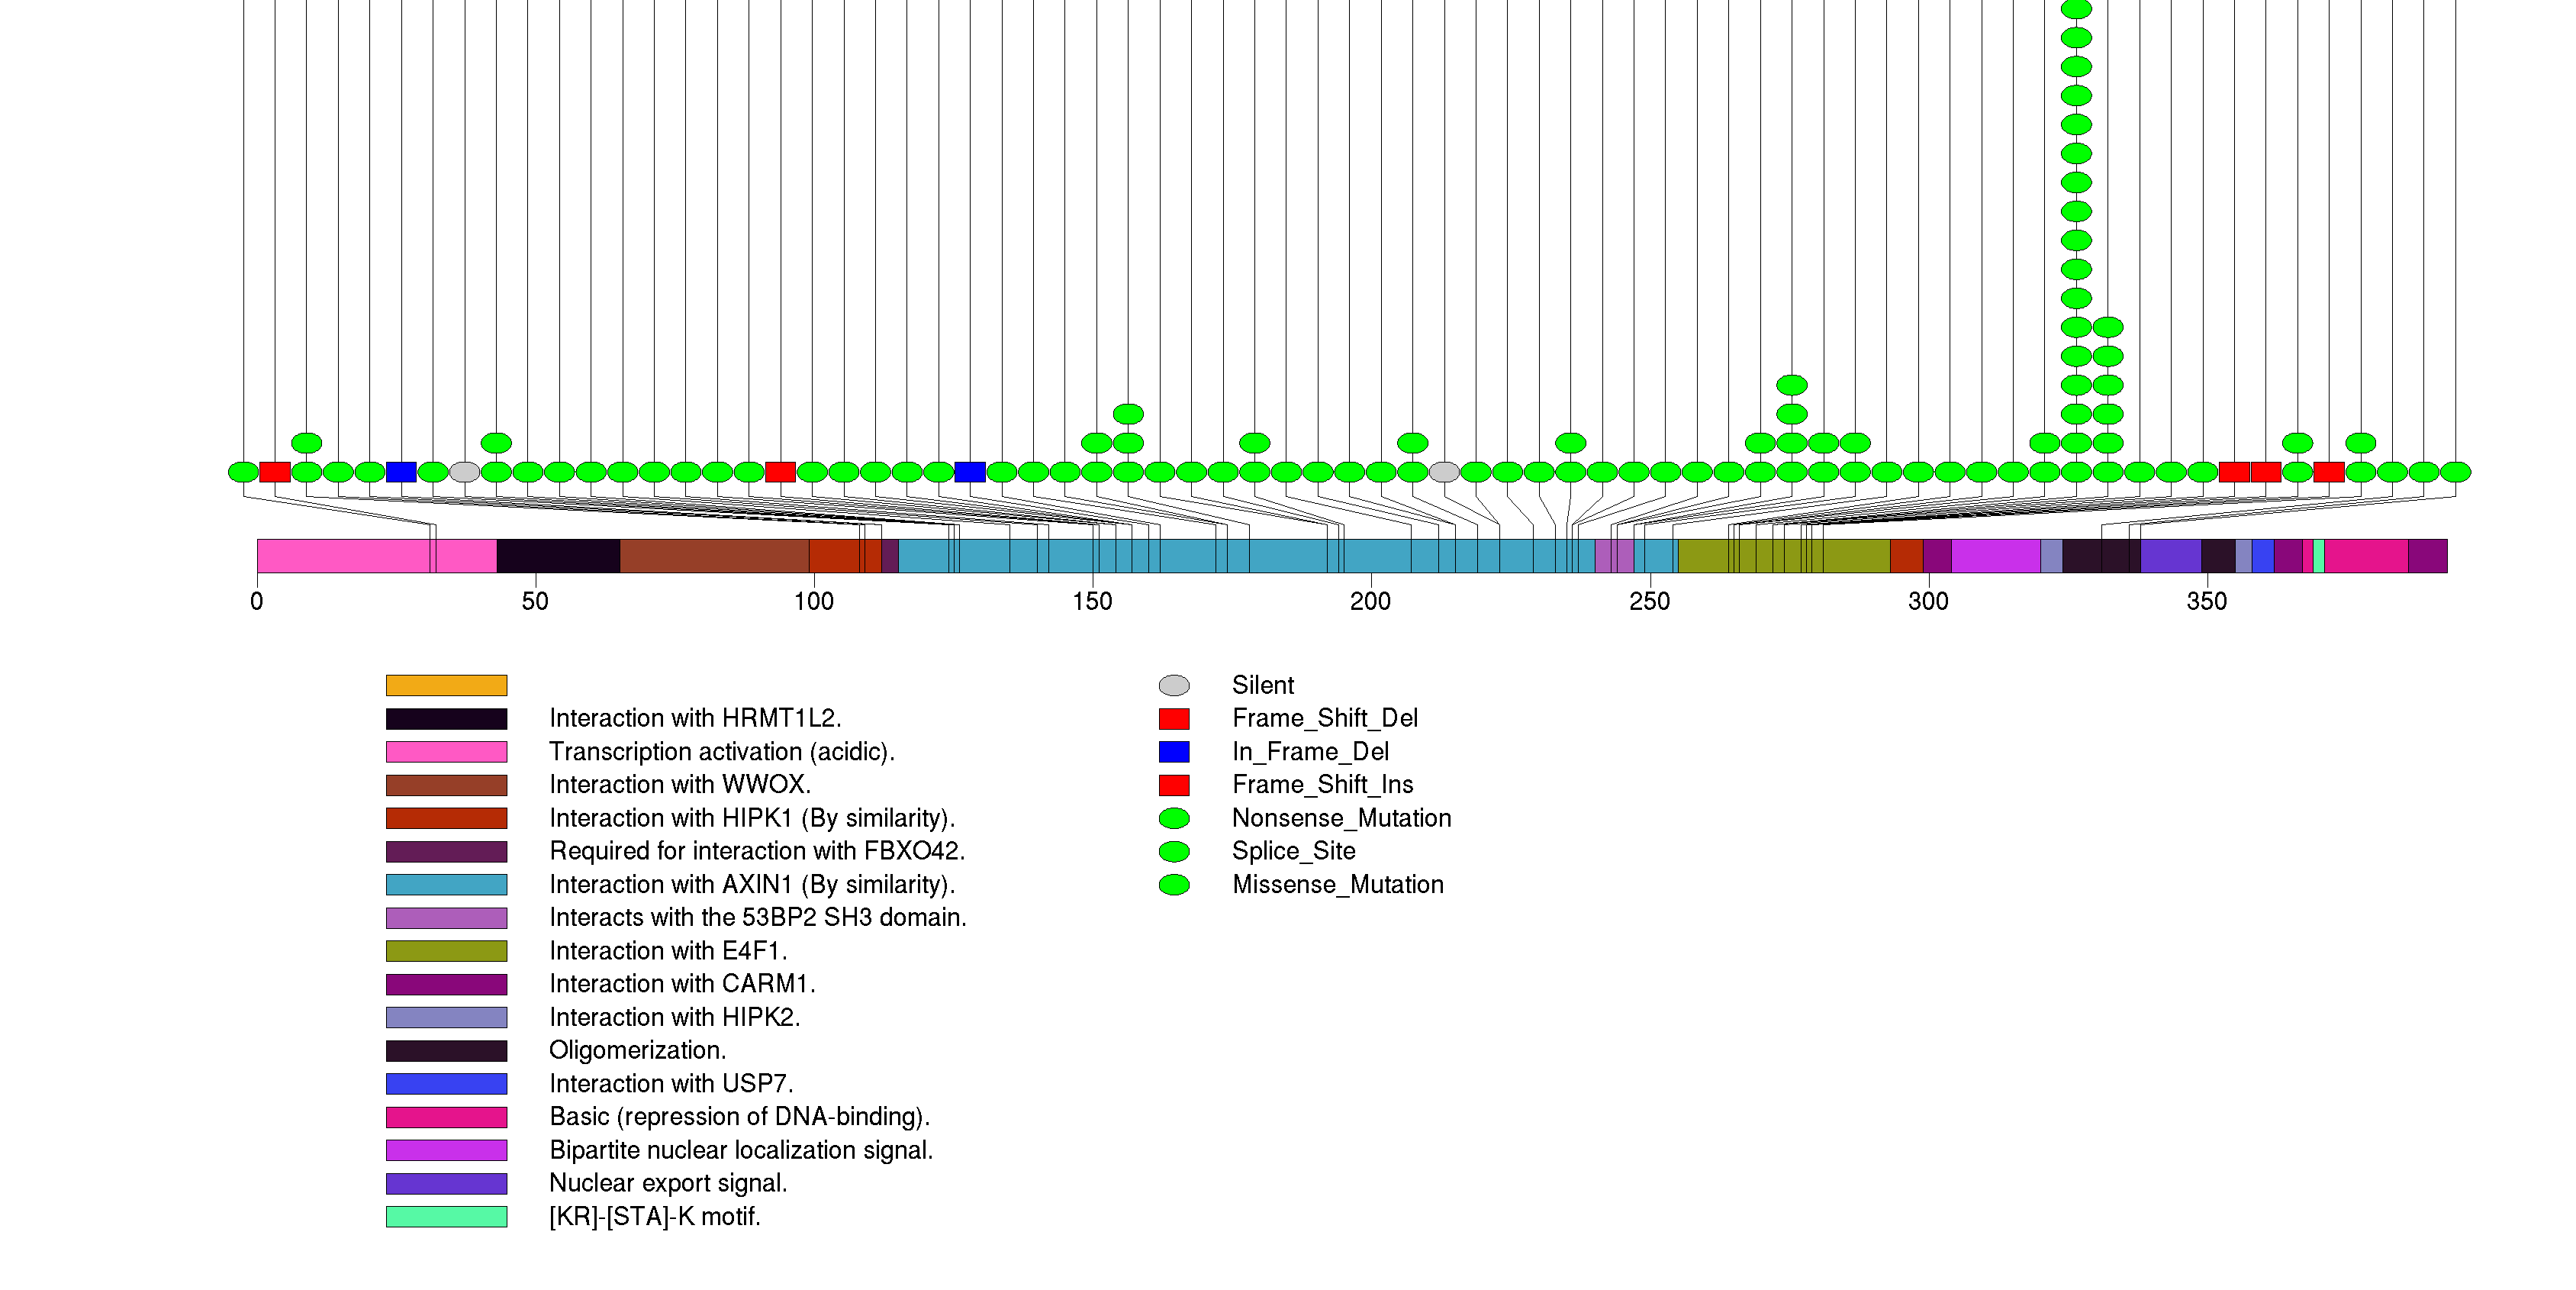2576x1290 pixels.
Task: Click the first blue In_Frame_Del marker in mutation row
Action: (401, 472)
